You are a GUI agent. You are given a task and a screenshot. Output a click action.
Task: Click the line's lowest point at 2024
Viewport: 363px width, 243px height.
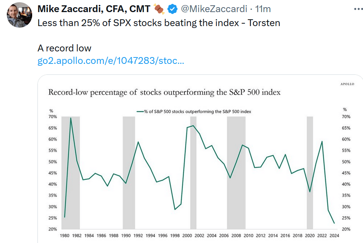click(x=334, y=223)
